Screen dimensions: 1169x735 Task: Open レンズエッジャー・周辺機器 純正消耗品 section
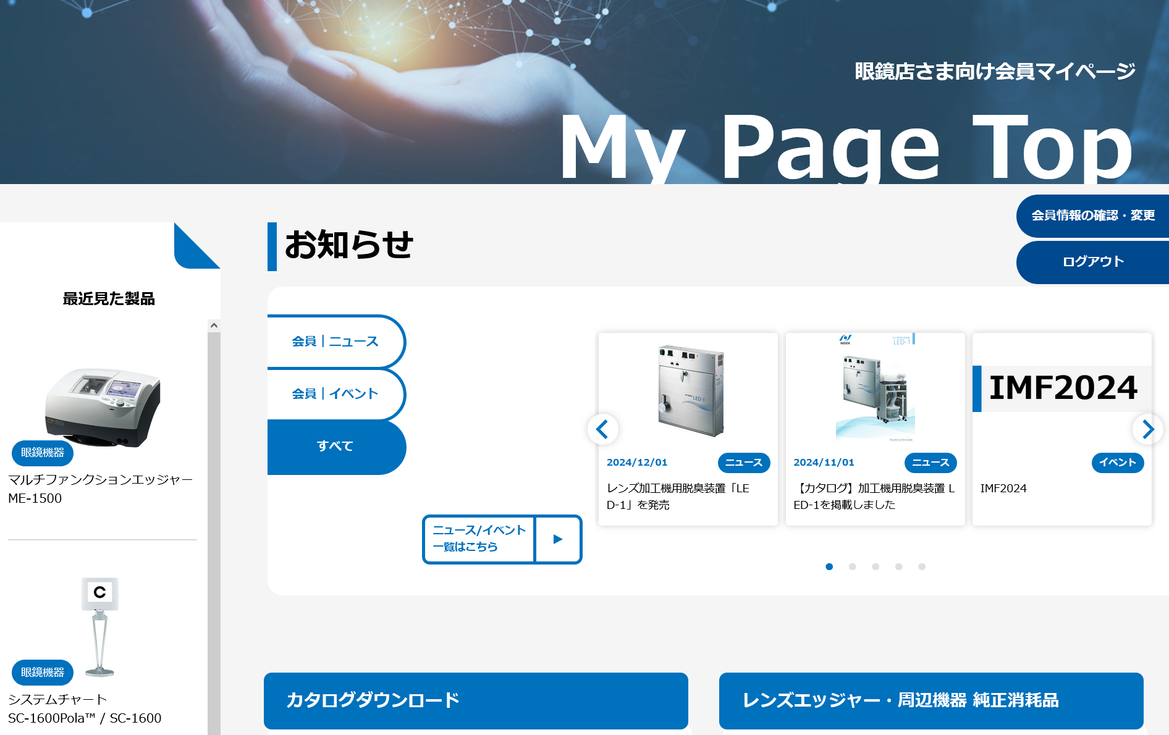(931, 700)
